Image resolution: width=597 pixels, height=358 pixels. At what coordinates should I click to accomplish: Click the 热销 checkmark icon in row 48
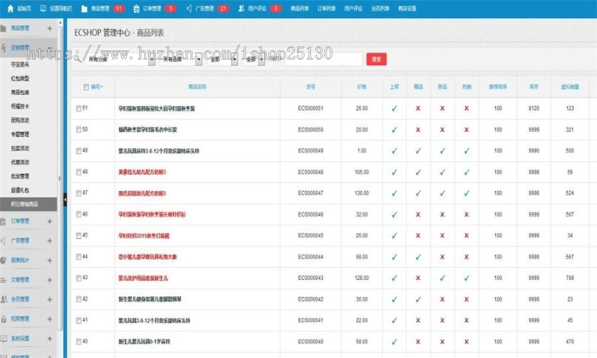click(x=466, y=172)
